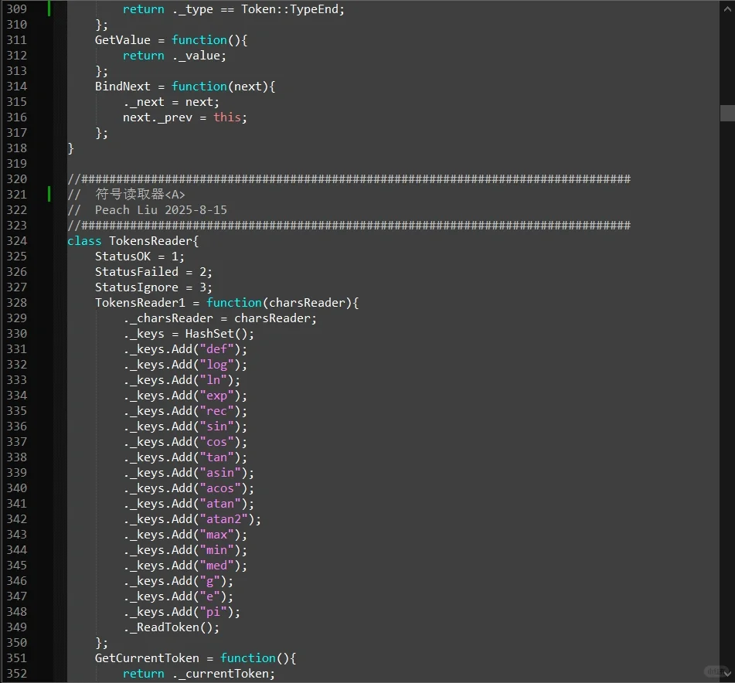
Task: Click the string "def" on line 331
Action: tap(216, 349)
